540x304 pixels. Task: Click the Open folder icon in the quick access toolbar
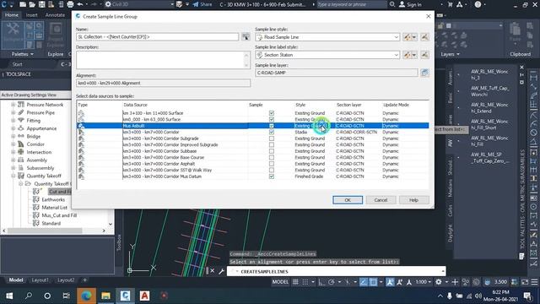coord(32,4)
